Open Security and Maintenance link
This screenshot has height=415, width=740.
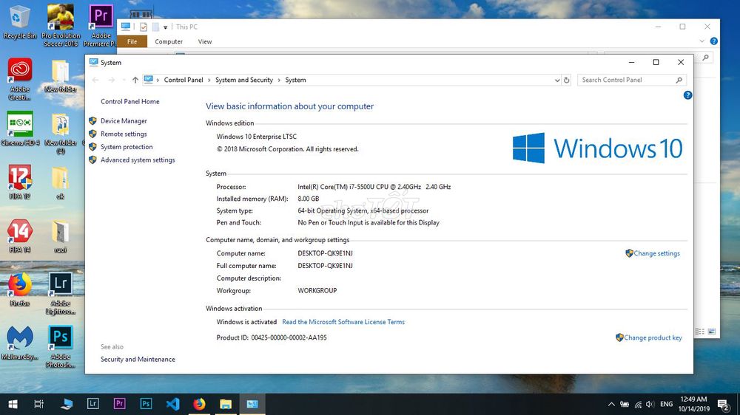(x=138, y=360)
